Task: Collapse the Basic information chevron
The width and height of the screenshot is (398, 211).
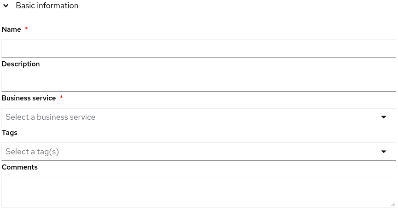Action: click(x=6, y=6)
